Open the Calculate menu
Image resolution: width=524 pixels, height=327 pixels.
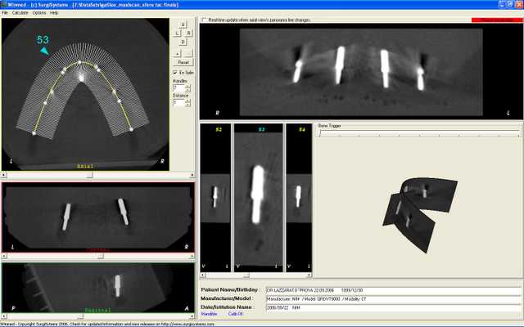tap(20, 13)
